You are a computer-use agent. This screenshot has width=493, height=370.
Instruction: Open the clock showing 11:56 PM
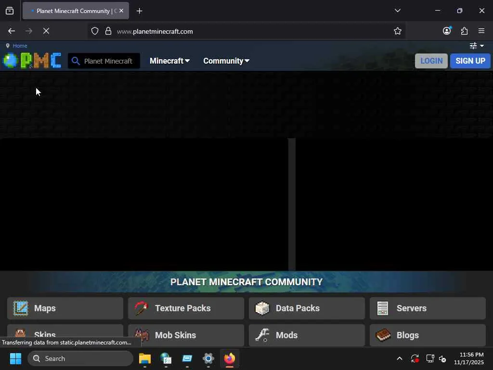pyautogui.click(x=469, y=358)
